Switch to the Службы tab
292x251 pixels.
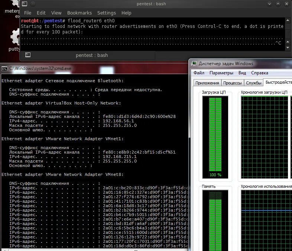click(x=254, y=83)
